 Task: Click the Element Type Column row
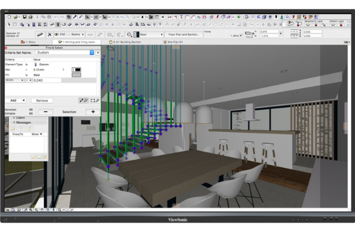point(51,64)
